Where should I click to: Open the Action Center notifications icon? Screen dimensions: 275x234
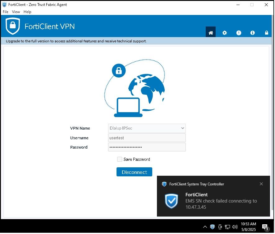point(266,228)
